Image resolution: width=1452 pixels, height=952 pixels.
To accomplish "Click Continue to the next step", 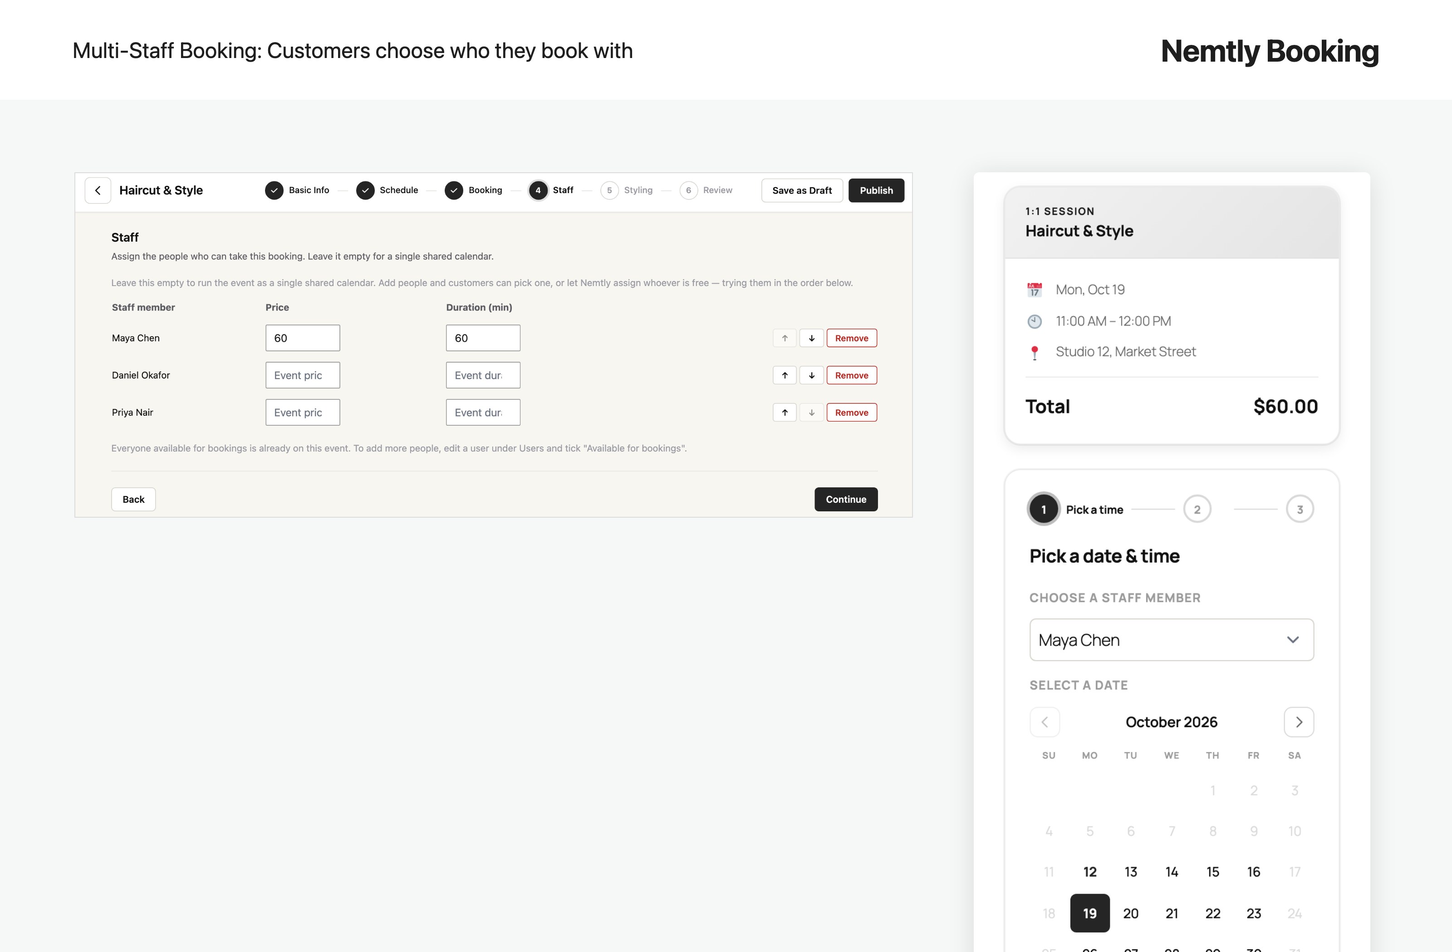I will coord(846,499).
